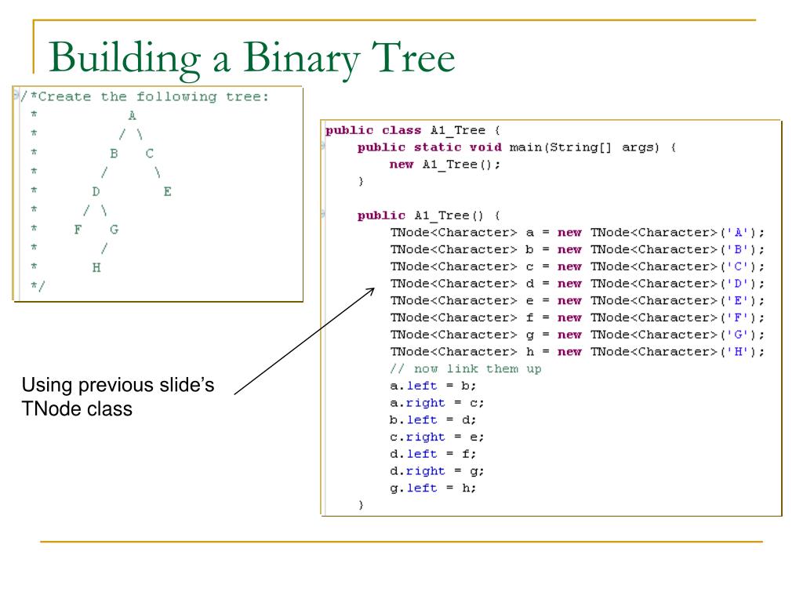This screenshot has width=803, height=602.
Task: Select node F in tree diagram
Action: tap(78, 230)
